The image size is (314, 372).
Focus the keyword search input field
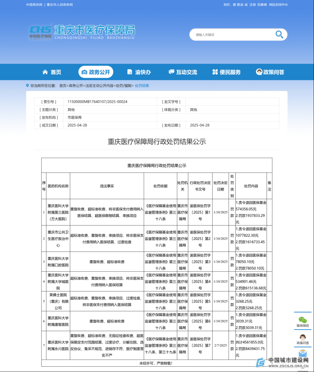coord(233,35)
